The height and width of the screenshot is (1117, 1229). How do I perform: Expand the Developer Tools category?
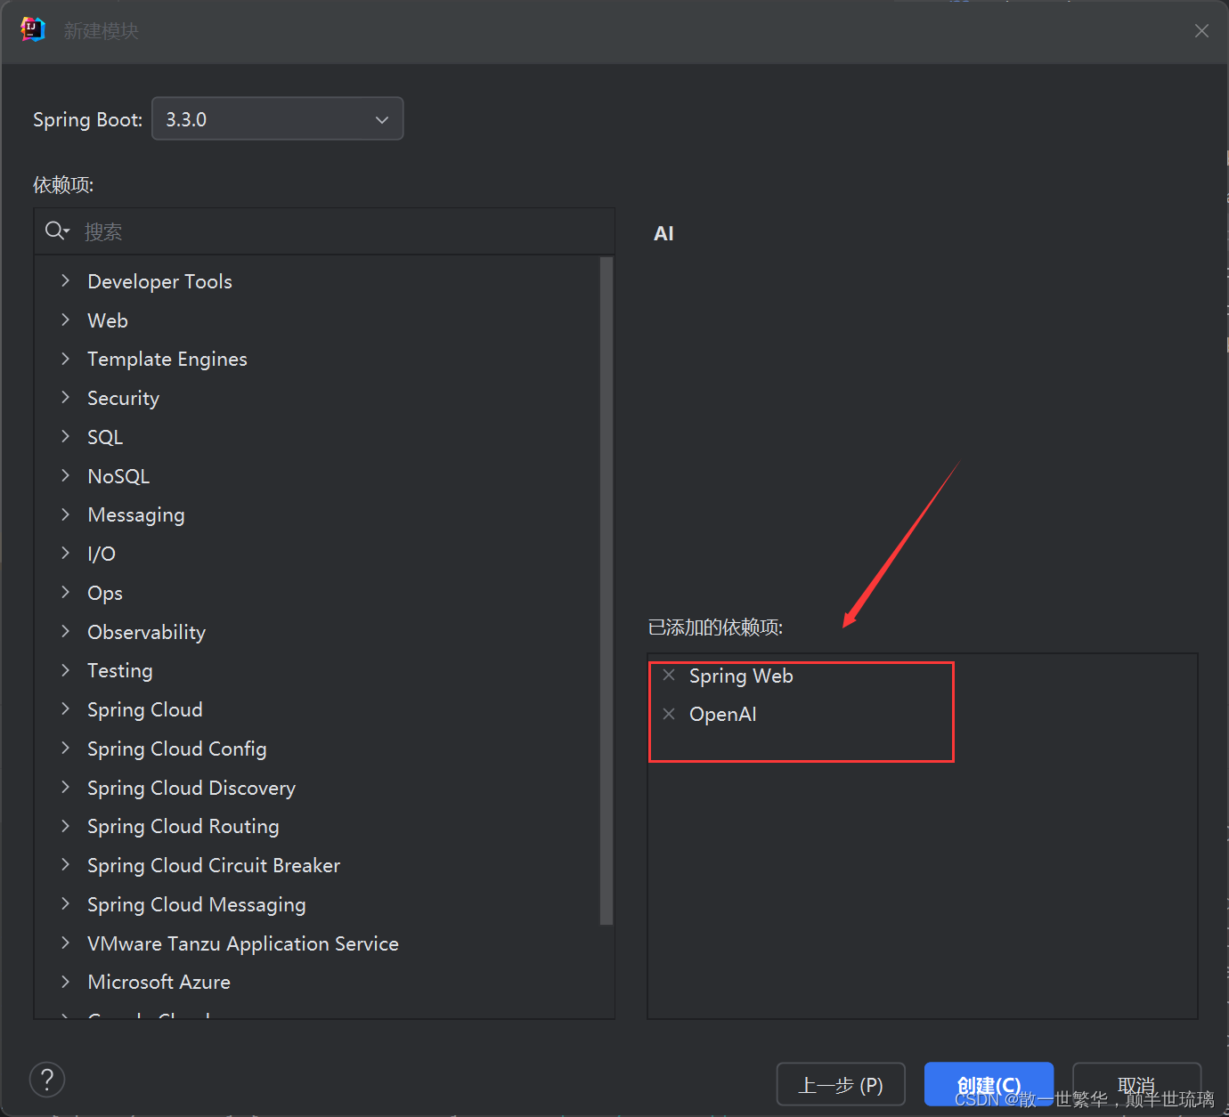click(65, 280)
